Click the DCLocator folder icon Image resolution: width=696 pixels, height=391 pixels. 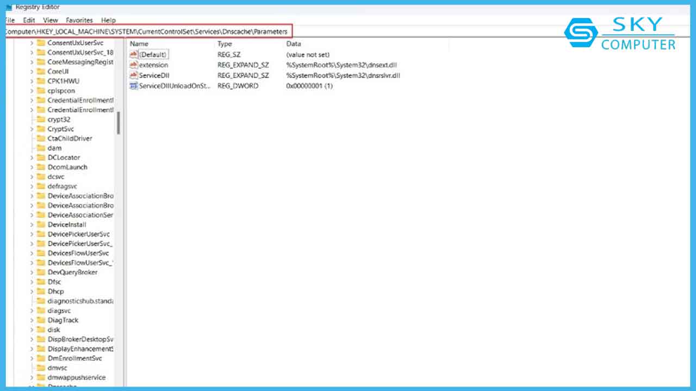[x=41, y=157]
